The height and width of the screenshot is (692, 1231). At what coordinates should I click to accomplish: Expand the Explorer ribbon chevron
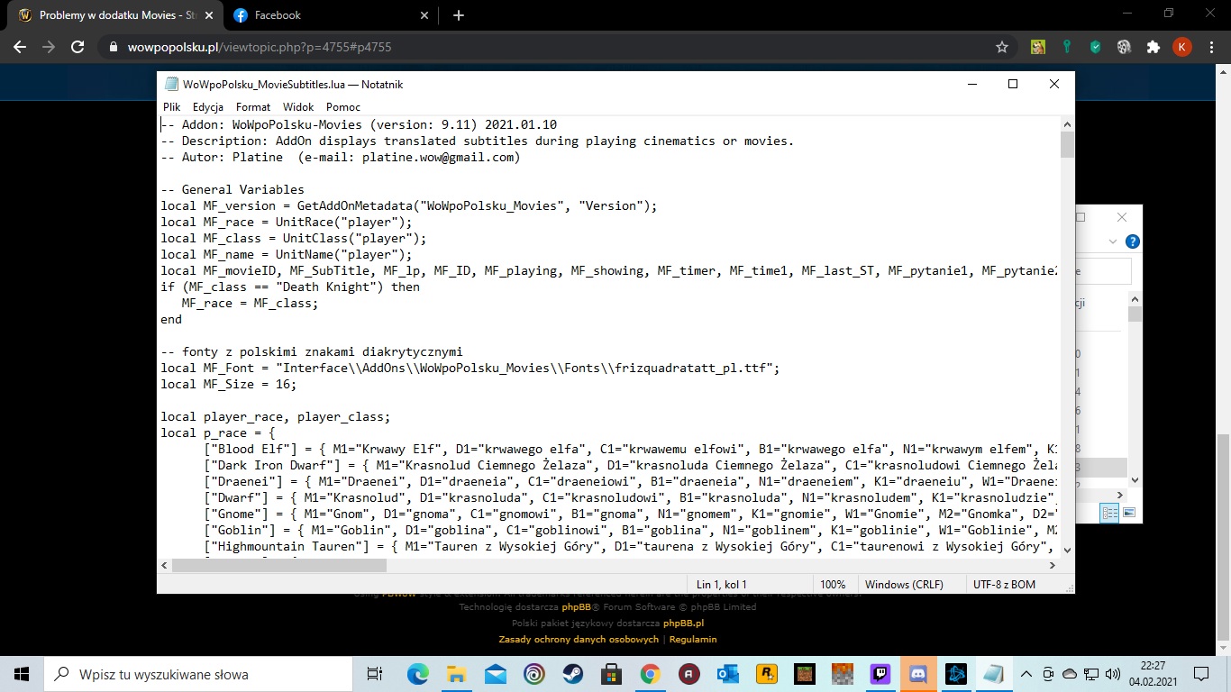pyautogui.click(x=1113, y=241)
